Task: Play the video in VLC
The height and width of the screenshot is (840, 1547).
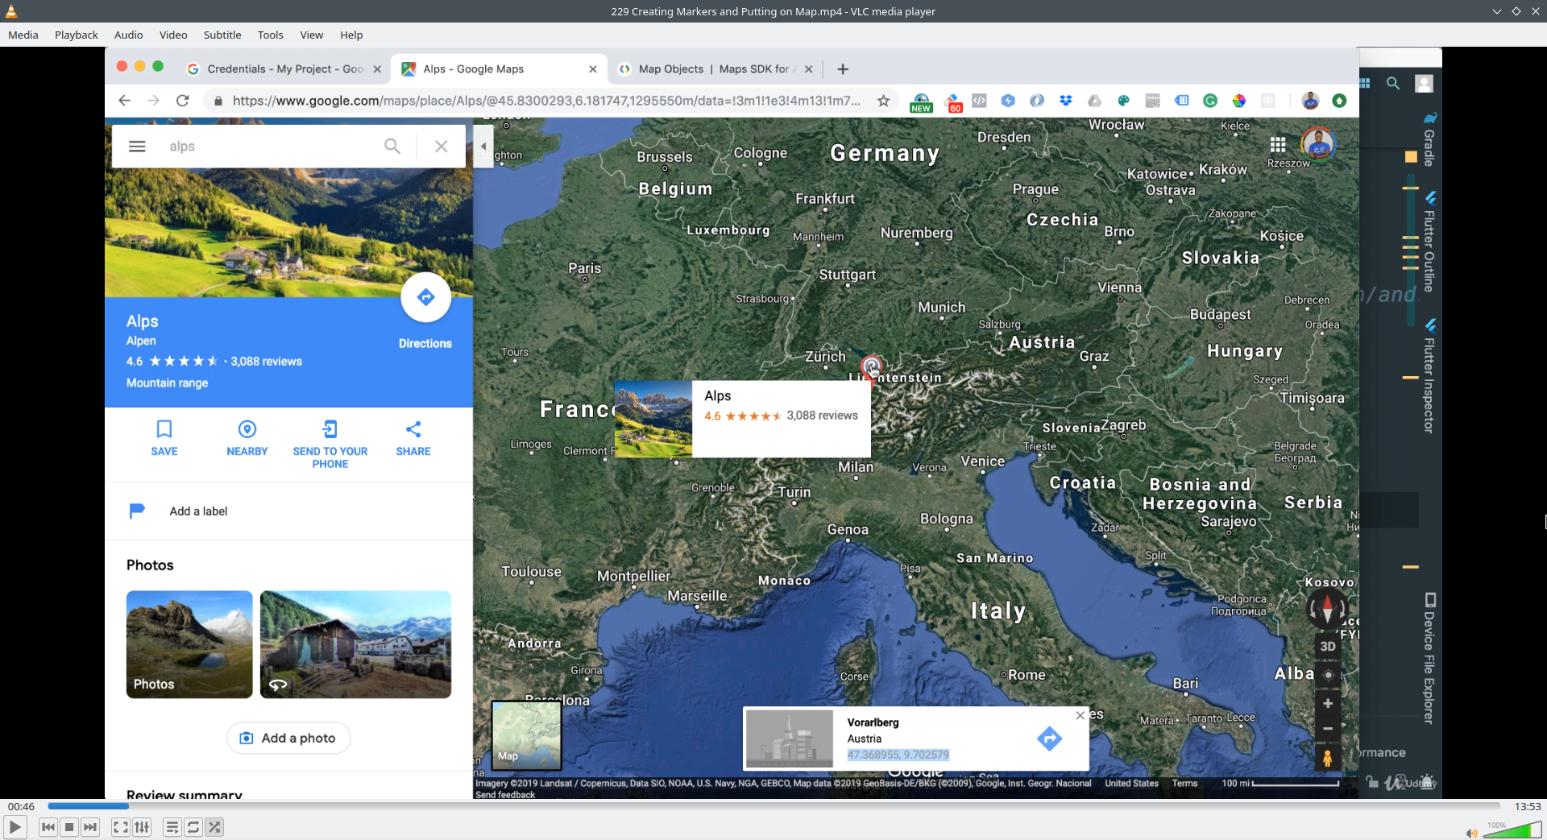Action: (15, 827)
